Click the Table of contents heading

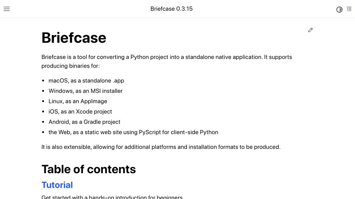pyautogui.click(x=88, y=169)
